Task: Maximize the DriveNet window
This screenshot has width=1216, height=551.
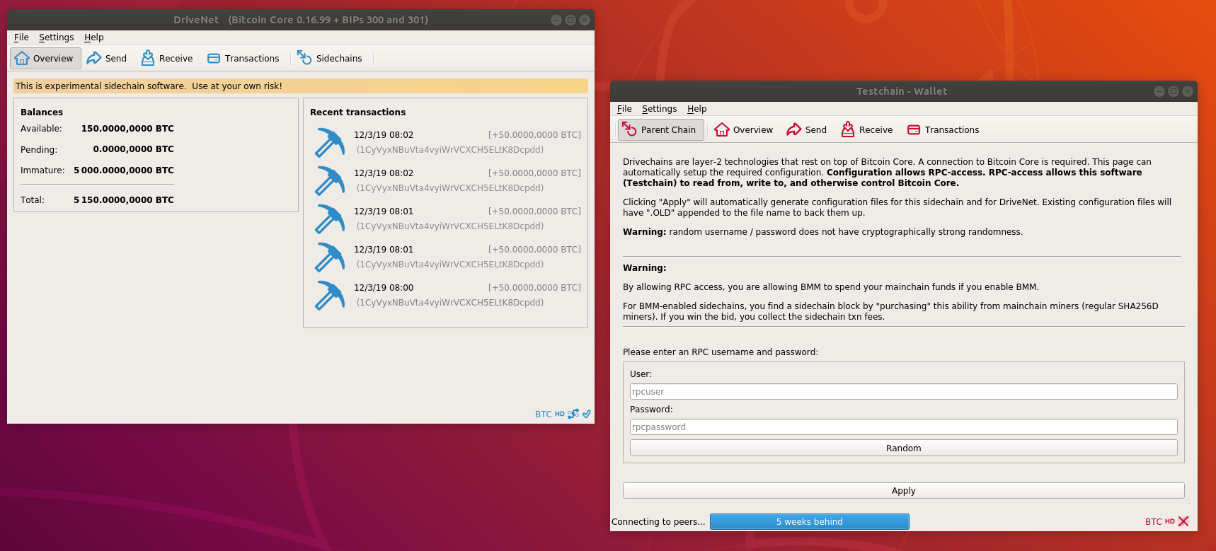Action: [x=570, y=20]
